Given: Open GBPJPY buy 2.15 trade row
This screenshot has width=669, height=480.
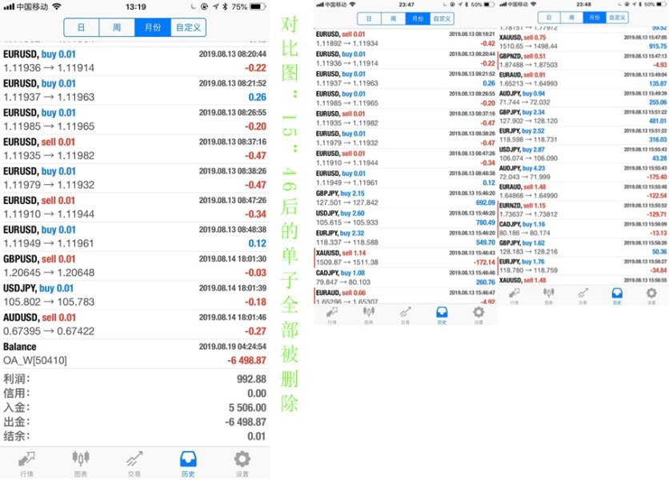Looking at the screenshot, I should click(x=406, y=198).
